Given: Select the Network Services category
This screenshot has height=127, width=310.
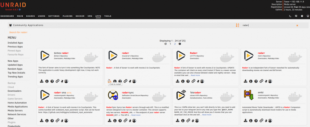Looking at the screenshot, I should pyautogui.click(x=17, y=115).
